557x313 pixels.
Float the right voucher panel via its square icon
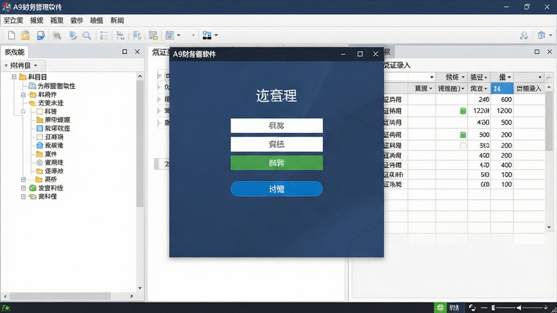click(537, 52)
